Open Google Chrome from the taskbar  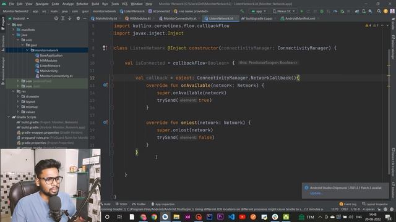(154, 216)
